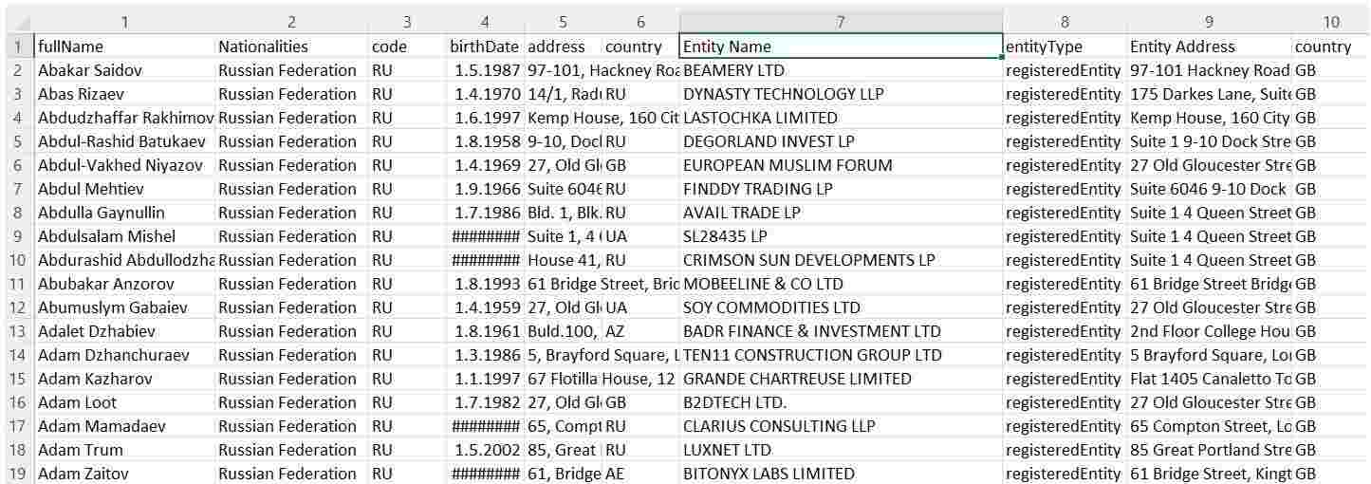Select the cell Abdul Mehtiev
Screen dimensions: 1371x484
click(124, 189)
